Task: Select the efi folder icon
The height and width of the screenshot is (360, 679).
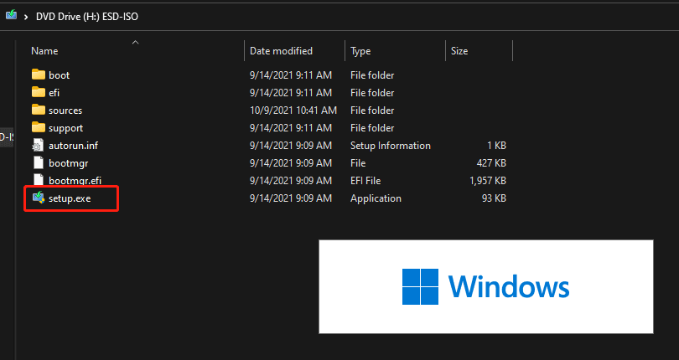Action: [x=38, y=92]
